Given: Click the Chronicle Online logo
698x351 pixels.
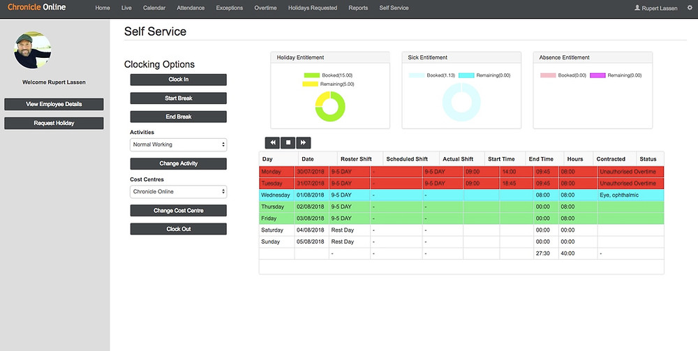Looking at the screenshot, I should [36, 7].
